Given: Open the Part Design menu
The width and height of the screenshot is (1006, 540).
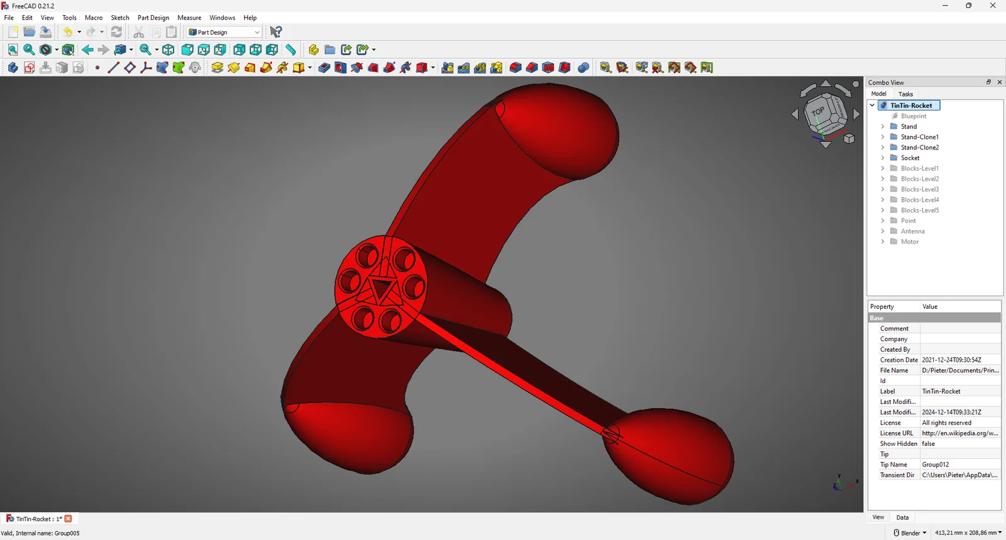Looking at the screenshot, I should coord(153,18).
